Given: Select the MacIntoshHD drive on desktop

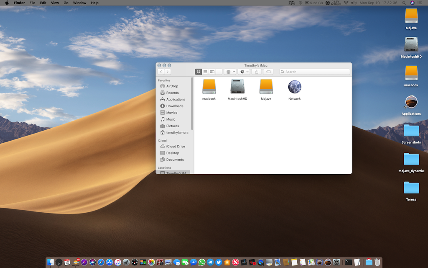Looking at the screenshot, I should pos(411,47).
